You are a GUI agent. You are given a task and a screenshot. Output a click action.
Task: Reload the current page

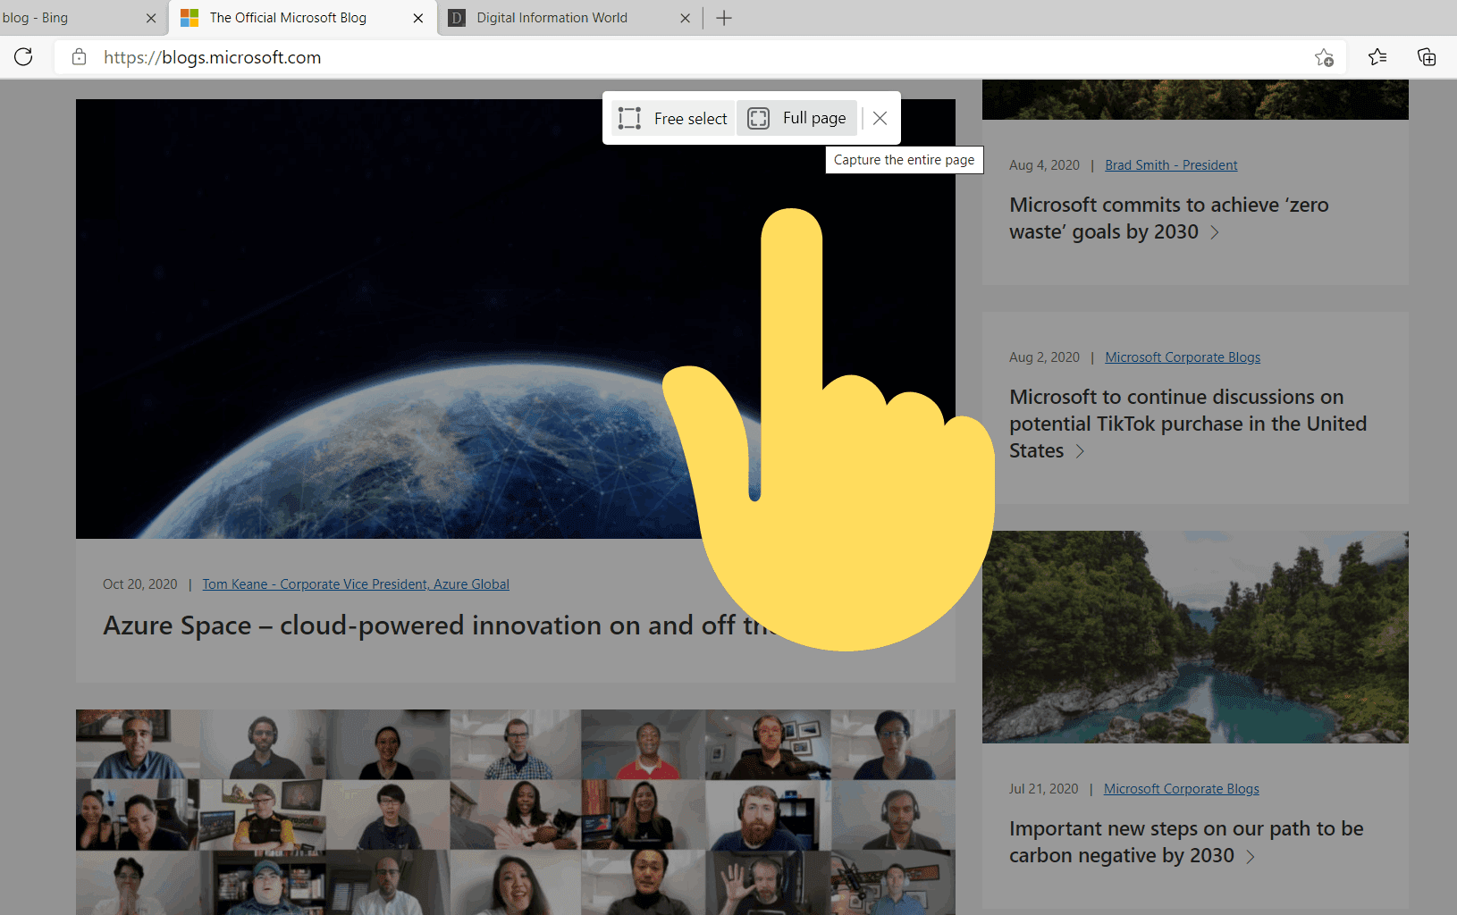[23, 57]
